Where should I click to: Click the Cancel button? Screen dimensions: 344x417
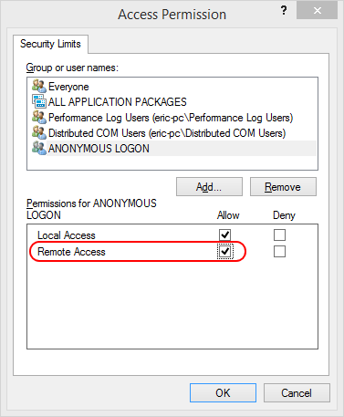[x=297, y=392]
